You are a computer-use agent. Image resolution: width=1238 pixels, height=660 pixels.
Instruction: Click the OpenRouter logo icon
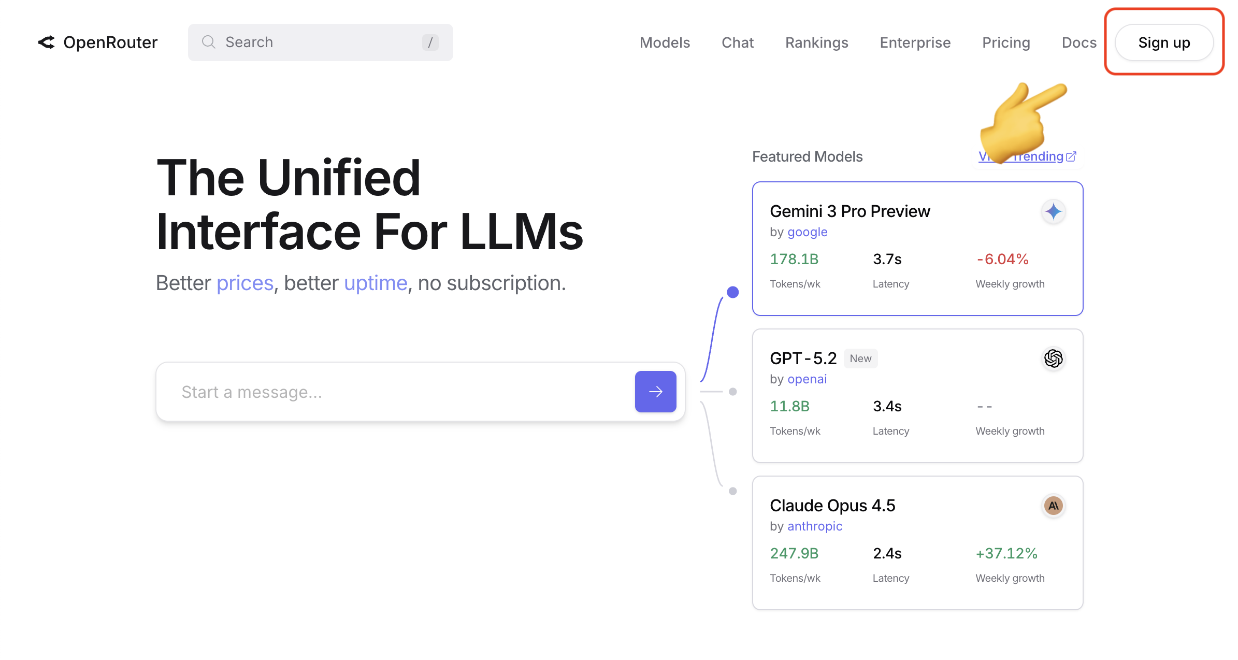click(47, 42)
